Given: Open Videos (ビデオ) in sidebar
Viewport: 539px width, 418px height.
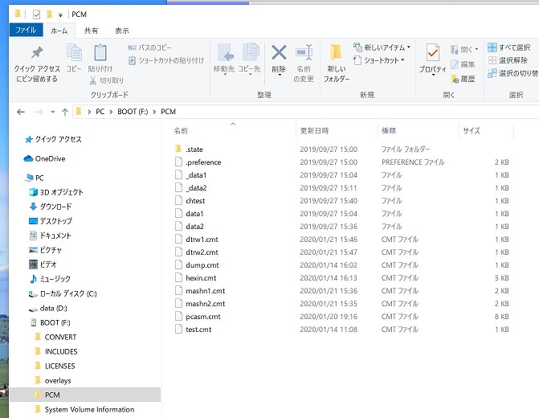Looking at the screenshot, I should click(x=43, y=264).
